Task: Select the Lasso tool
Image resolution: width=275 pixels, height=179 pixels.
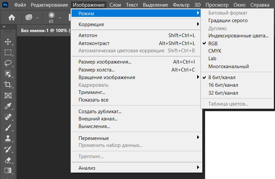Action: tap(8, 63)
